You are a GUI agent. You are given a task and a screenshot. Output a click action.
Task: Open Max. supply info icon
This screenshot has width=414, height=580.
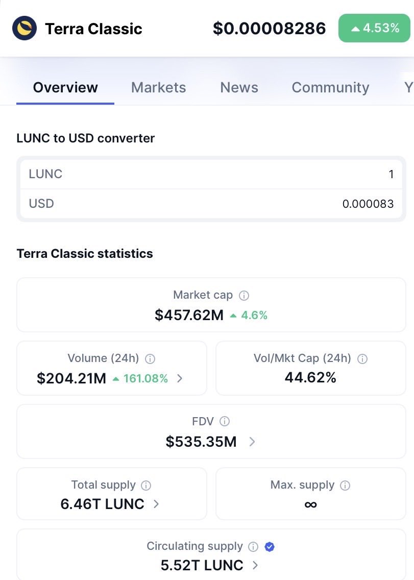pyautogui.click(x=345, y=485)
